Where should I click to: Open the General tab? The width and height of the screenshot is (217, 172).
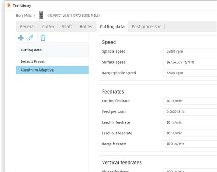[x=27, y=27]
